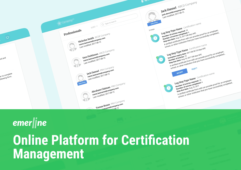The height and width of the screenshot is (170, 241).
Task: Click ABCD Company beside Sara Parkinson
Action: 107,52
